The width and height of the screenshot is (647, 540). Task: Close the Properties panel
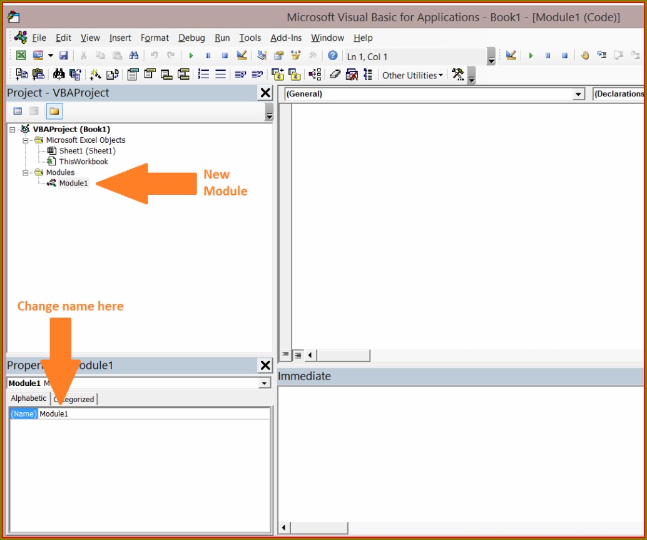click(x=265, y=365)
